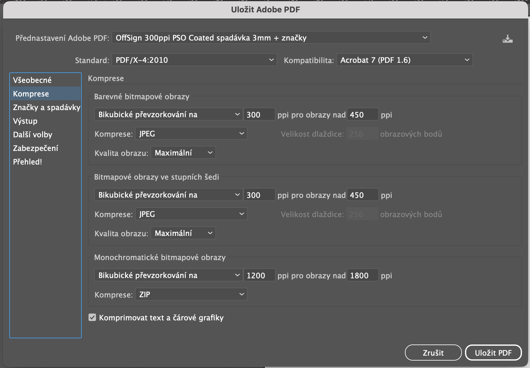Click the 300 ppi field for grayscale images
Viewport: 530px width, 368px height.
tap(259, 195)
